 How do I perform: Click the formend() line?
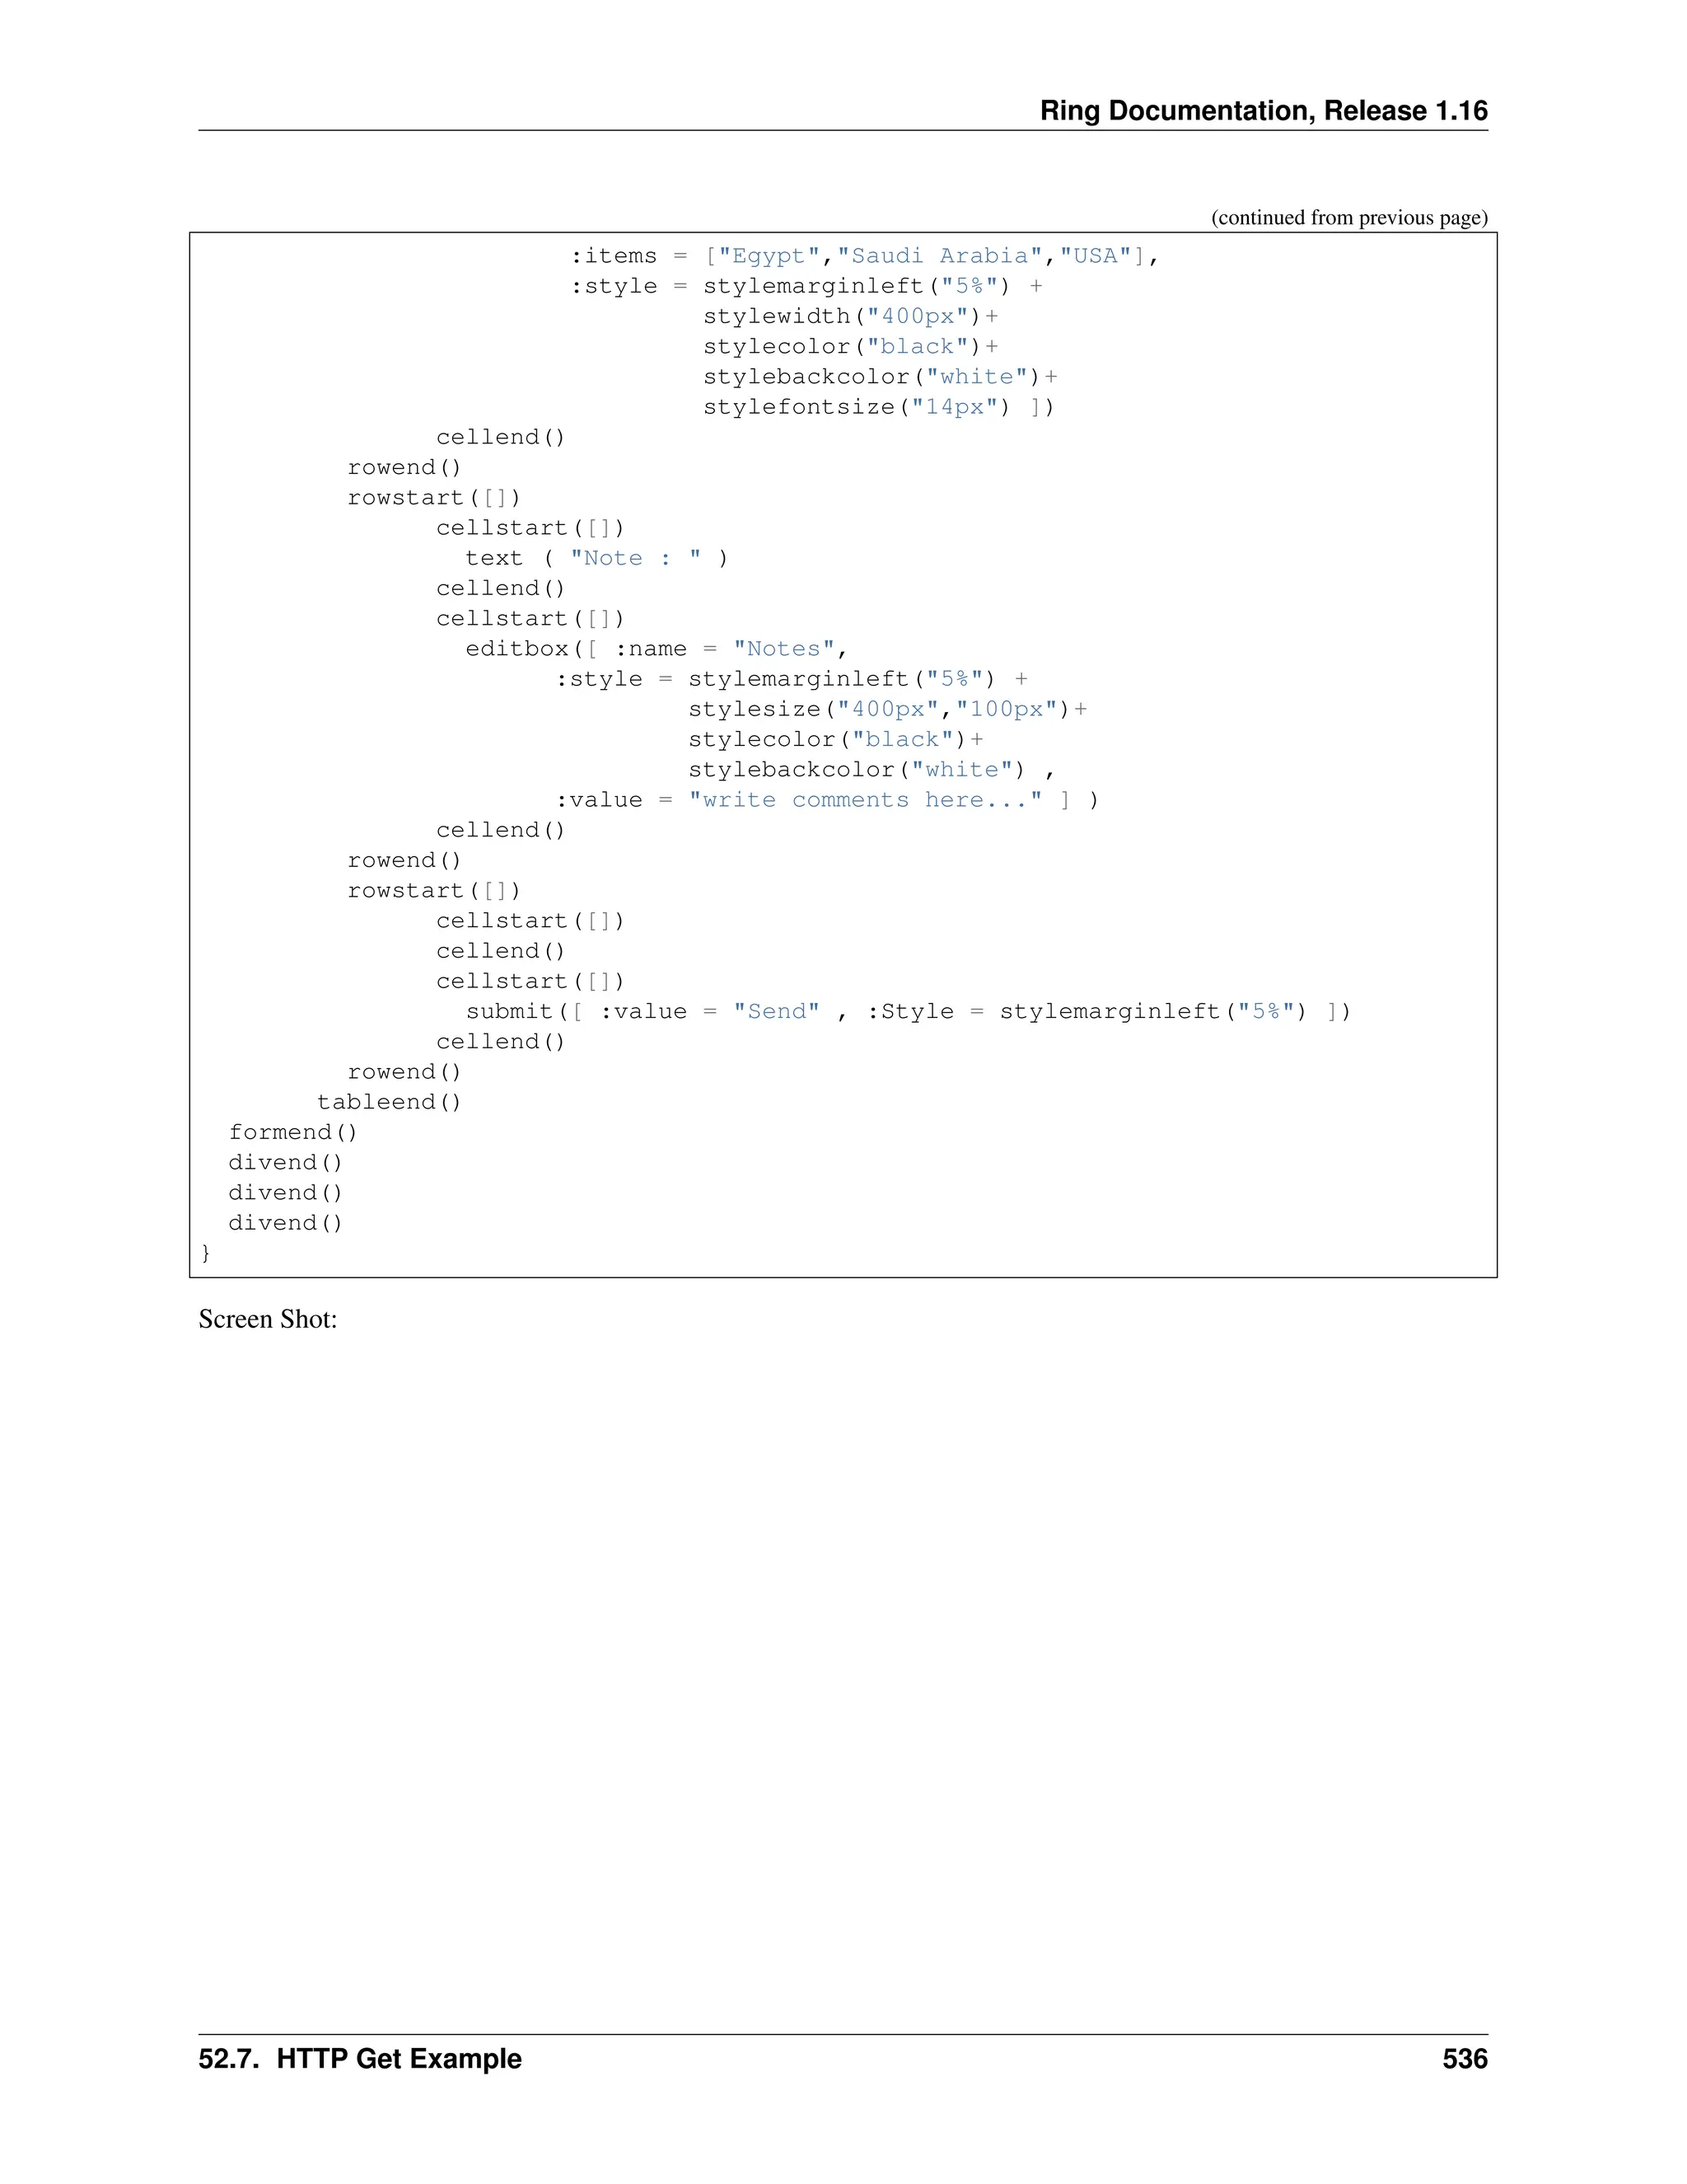292,1132
